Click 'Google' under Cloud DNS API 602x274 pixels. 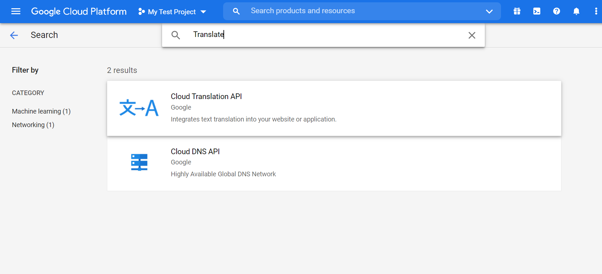(181, 162)
